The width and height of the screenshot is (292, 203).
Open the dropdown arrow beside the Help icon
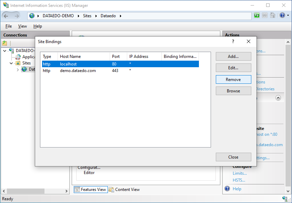(x=287, y=16)
